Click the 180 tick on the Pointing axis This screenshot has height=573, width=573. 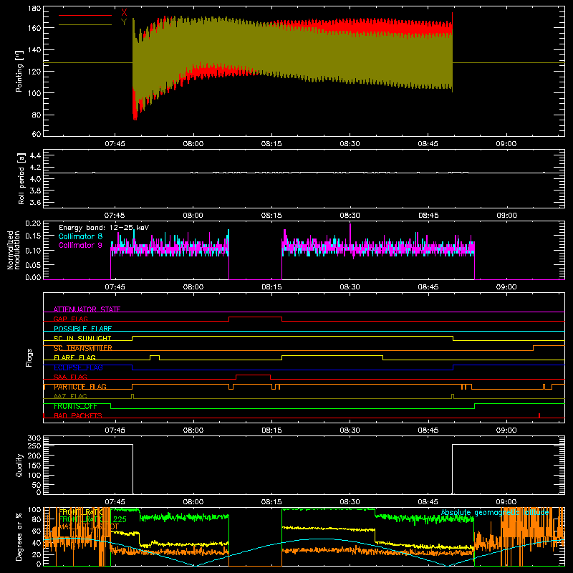click(x=34, y=9)
